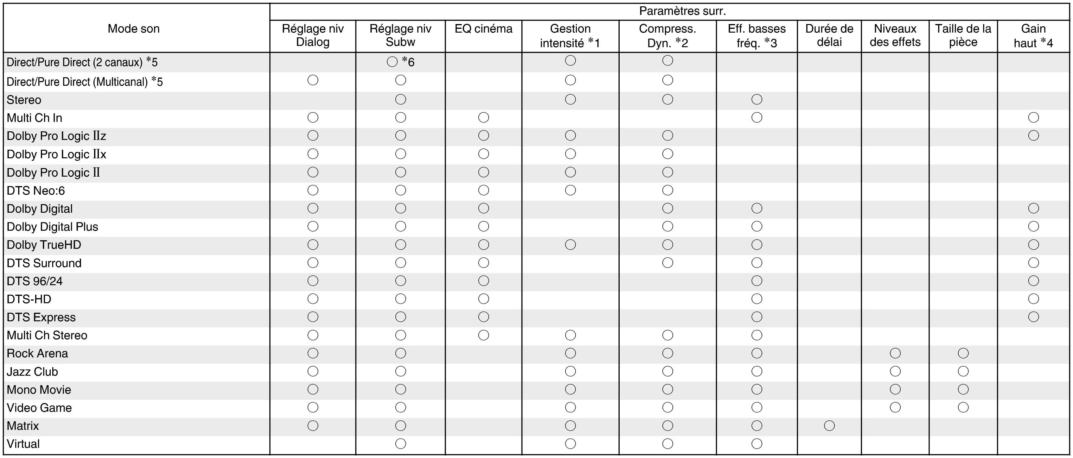This screenshot has height=458, width=1073.
Task: Click the Durée de délai column header
Action: 829,35
